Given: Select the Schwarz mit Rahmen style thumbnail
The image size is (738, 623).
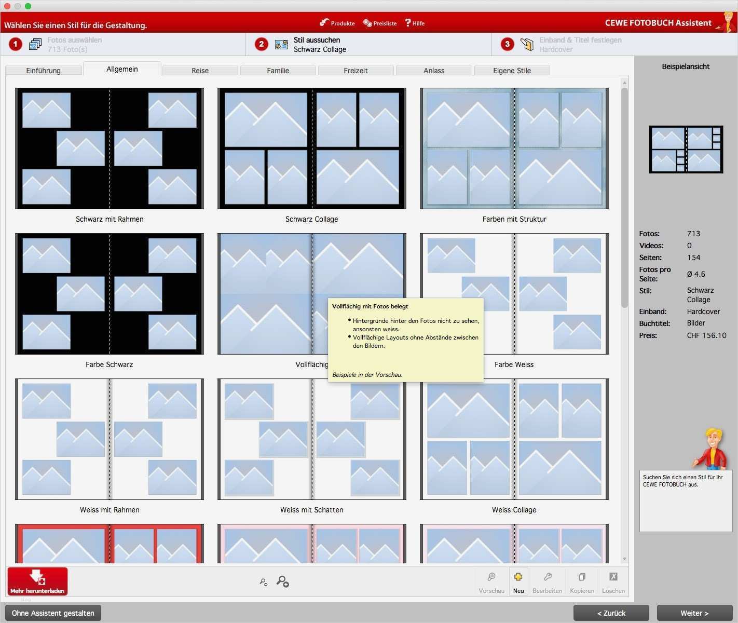Looking at the screenshot, I should 110,148.
